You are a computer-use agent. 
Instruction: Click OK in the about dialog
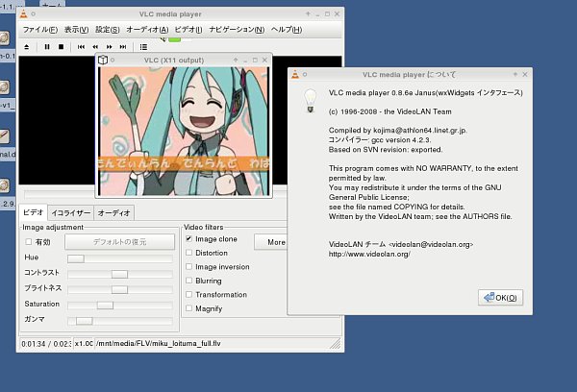click(x=500, y=298)
